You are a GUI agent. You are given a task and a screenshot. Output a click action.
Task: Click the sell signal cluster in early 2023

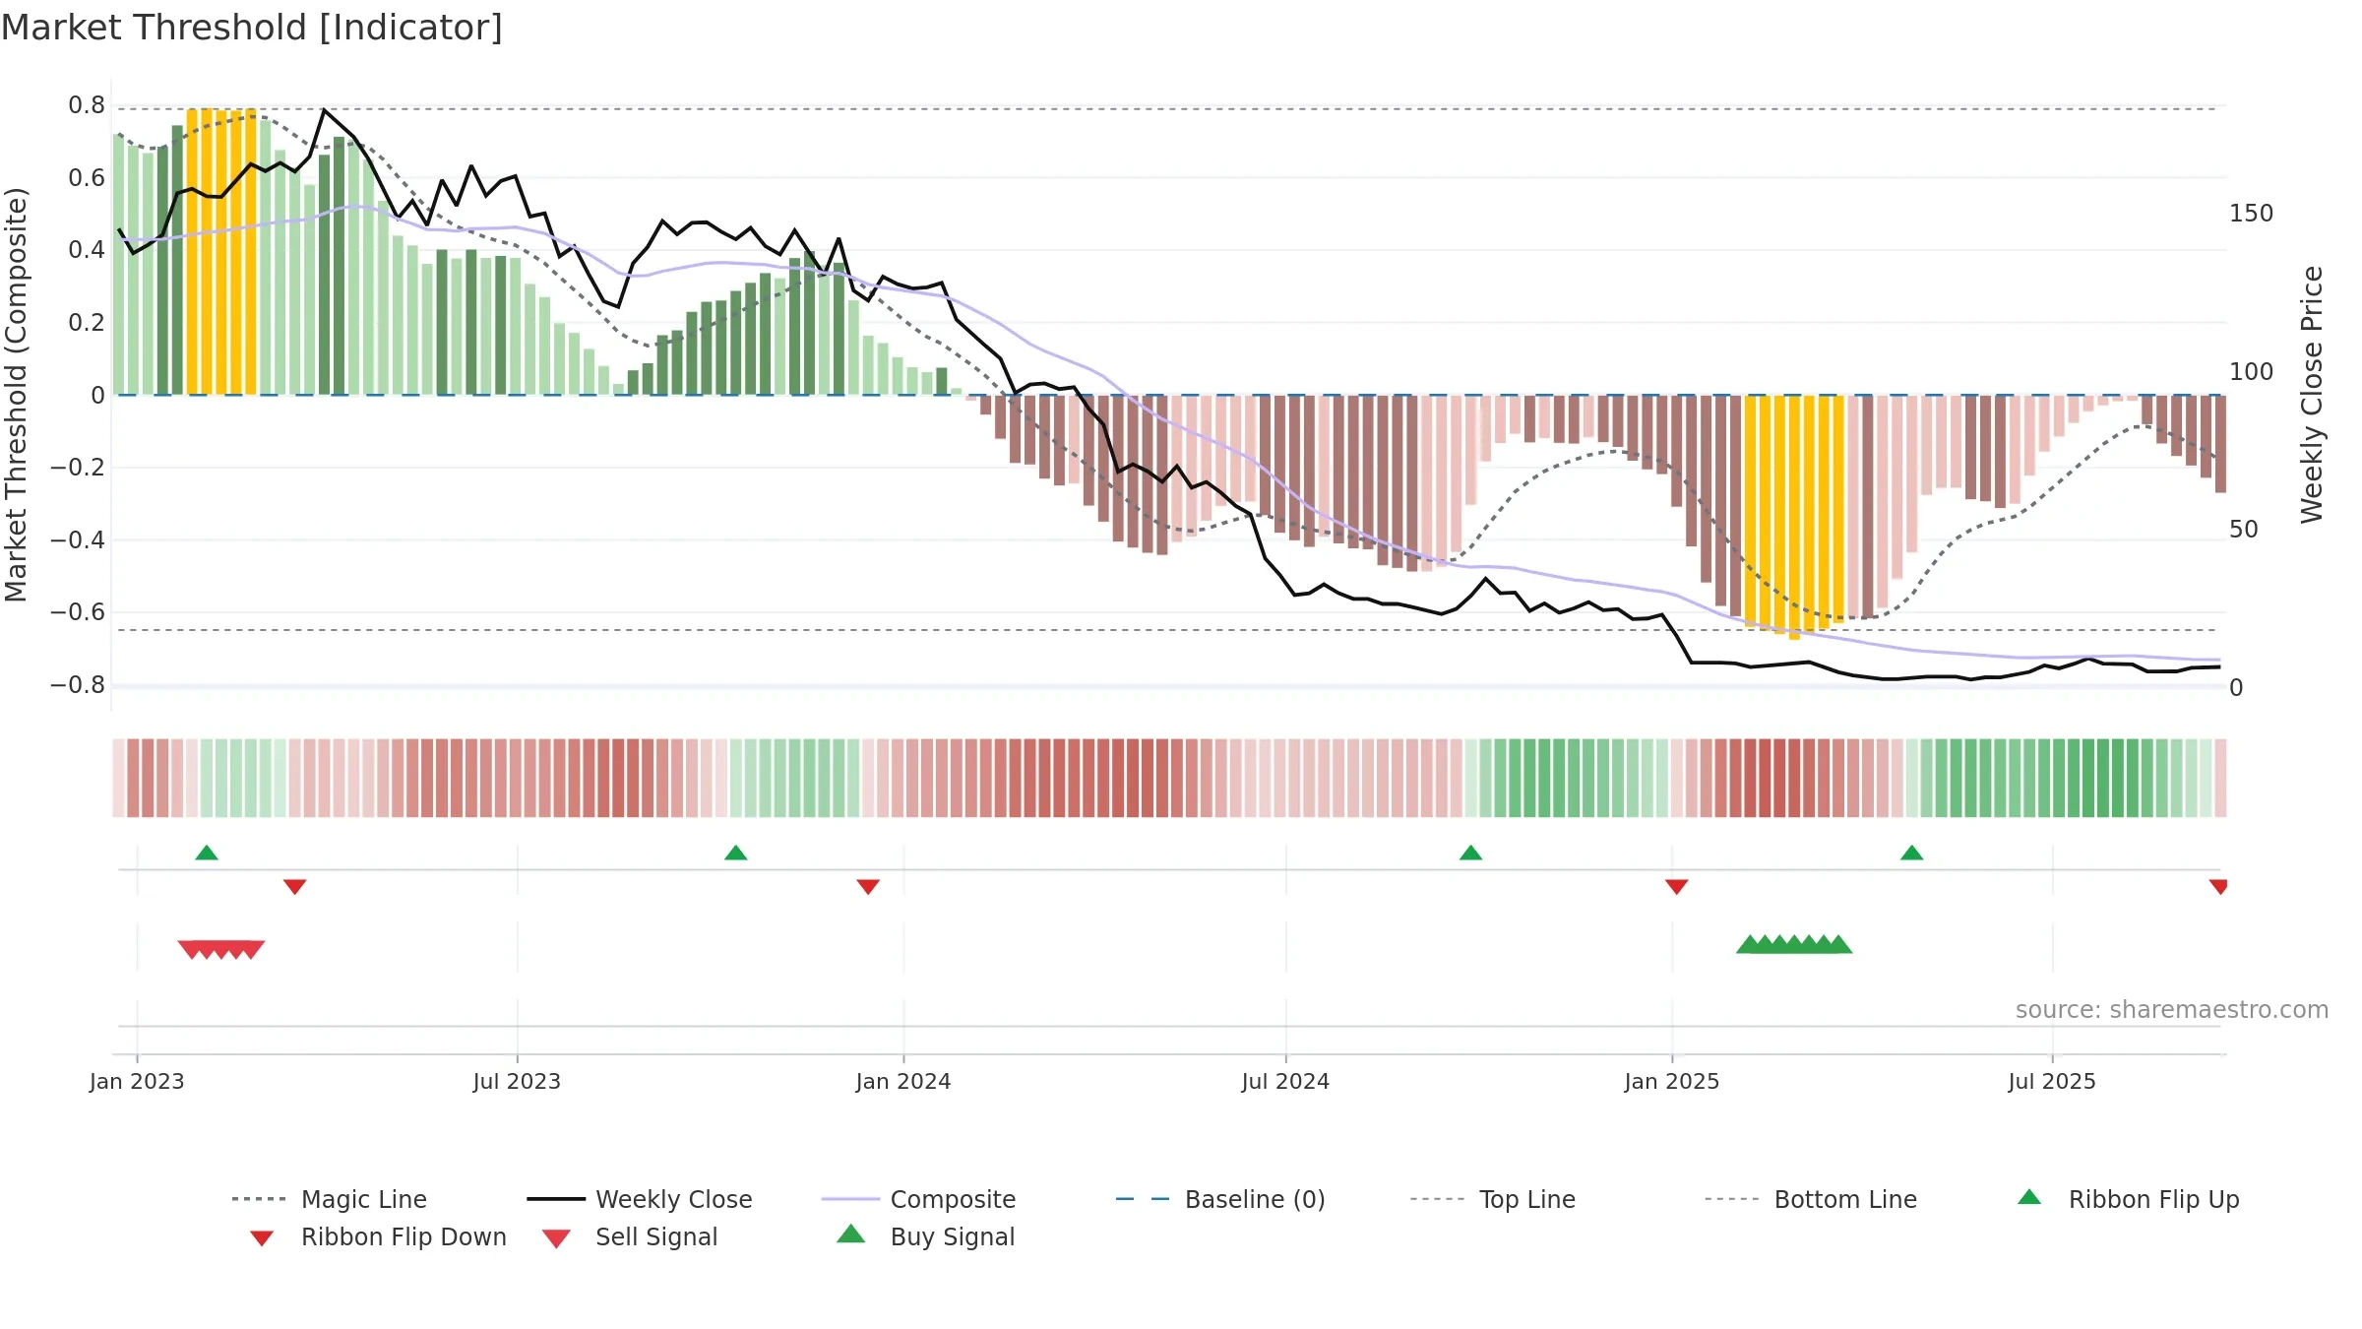click(221, 949)
